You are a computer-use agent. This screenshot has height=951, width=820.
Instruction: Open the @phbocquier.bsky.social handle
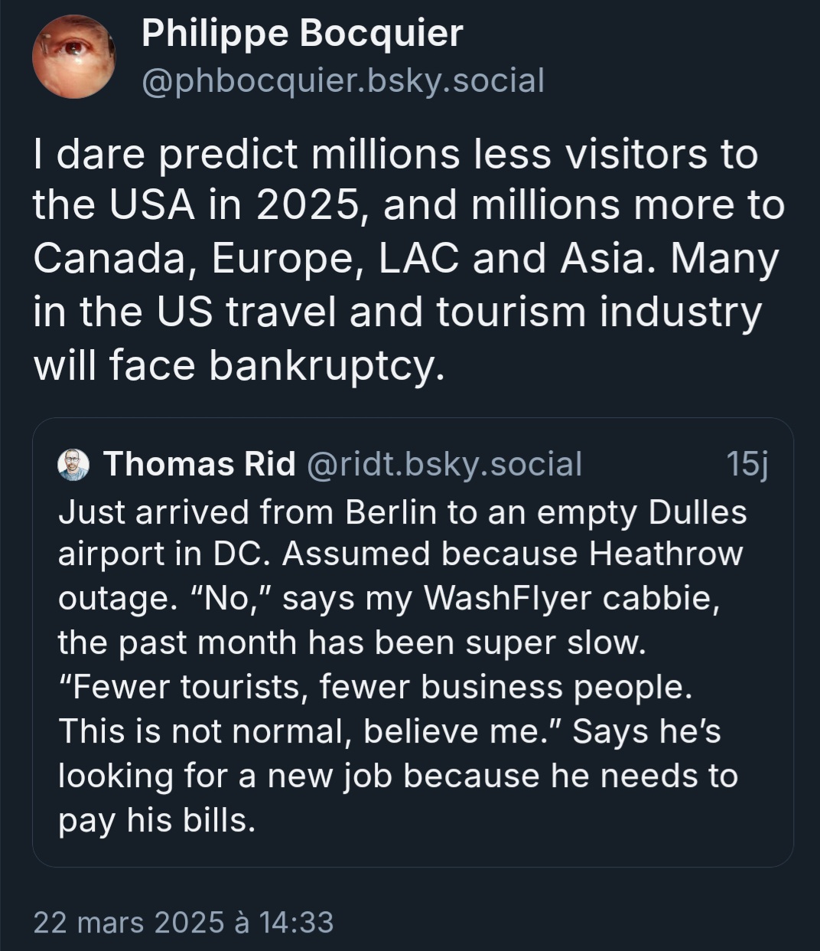click(x=343, y=80)
